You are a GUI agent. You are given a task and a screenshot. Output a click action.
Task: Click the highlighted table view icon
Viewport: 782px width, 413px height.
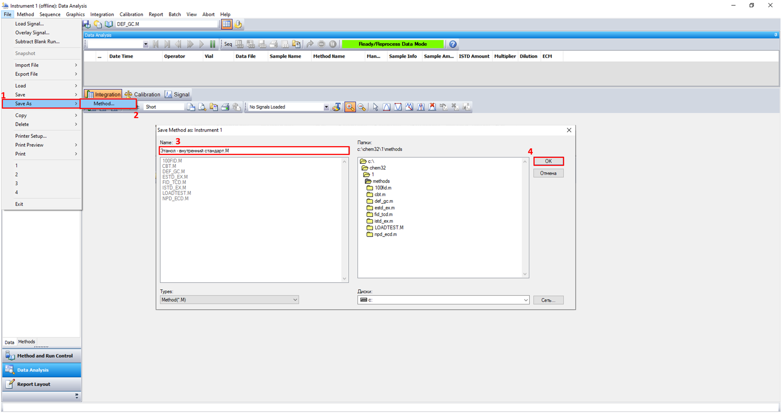[226, 24]
